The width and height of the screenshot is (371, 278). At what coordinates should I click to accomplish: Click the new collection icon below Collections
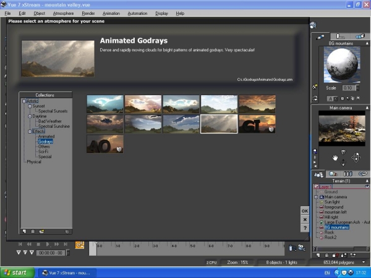24,232
